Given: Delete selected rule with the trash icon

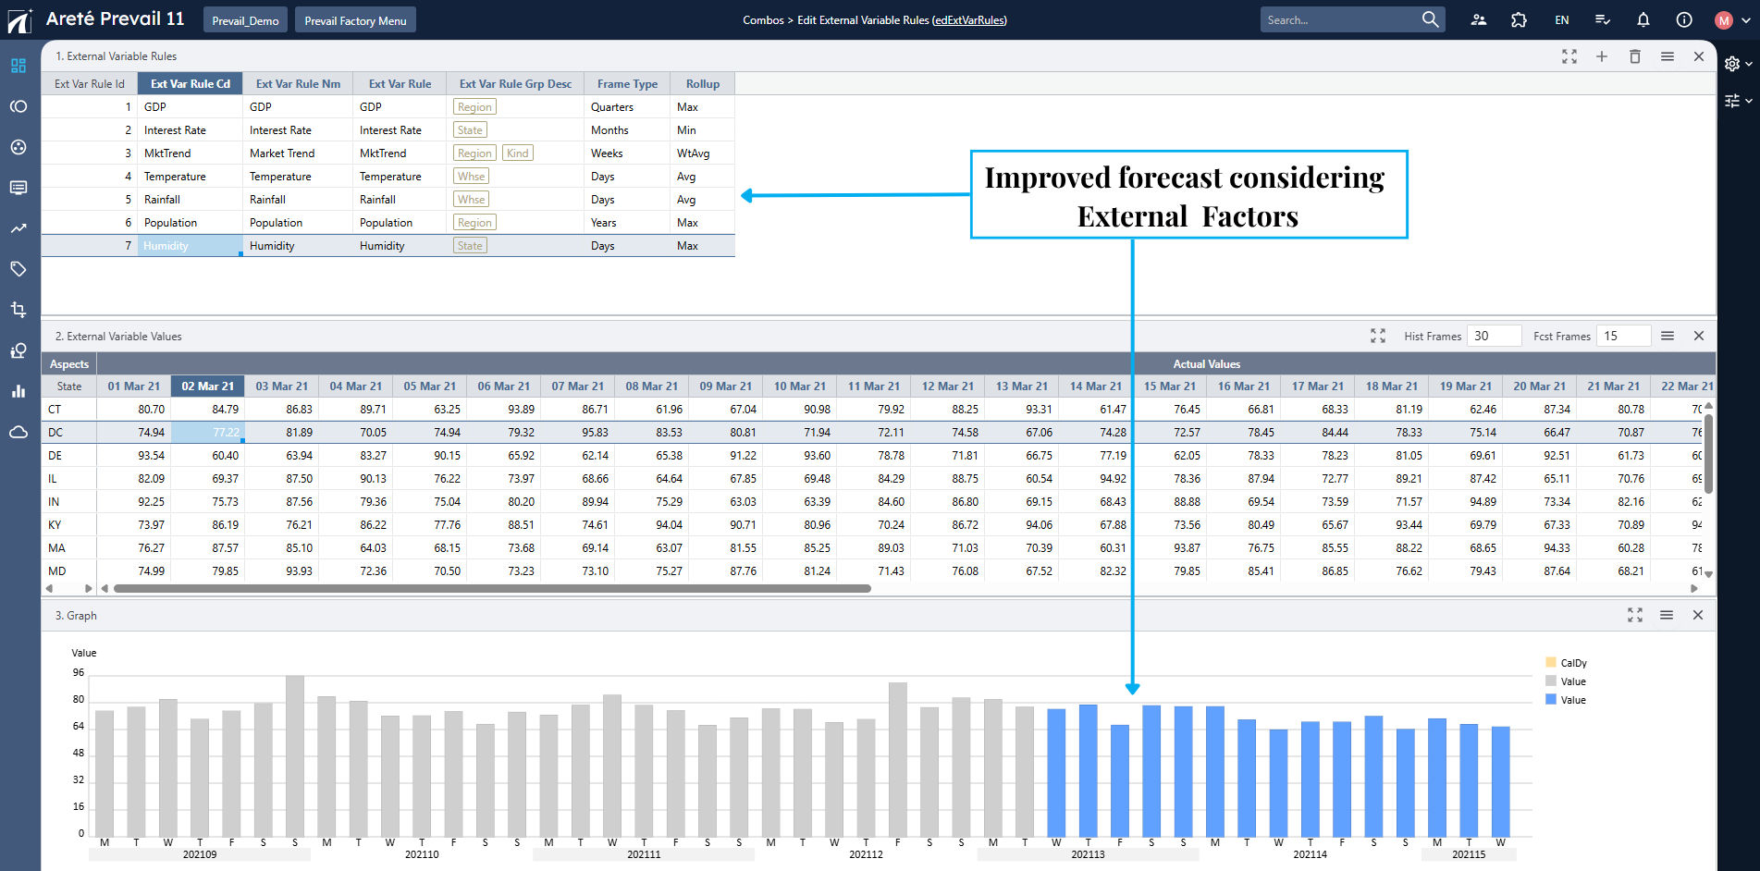Looking at the screenshot, I should [x=1635, y=56].
